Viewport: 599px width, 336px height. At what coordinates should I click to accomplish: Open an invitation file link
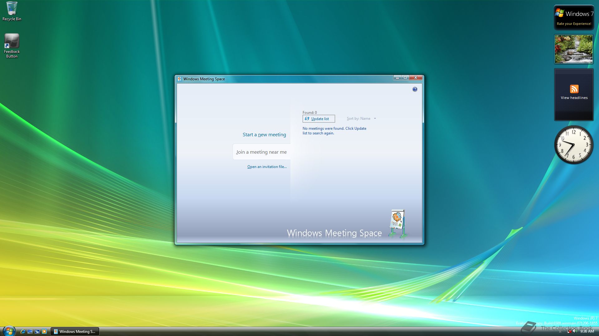[267, 167]
